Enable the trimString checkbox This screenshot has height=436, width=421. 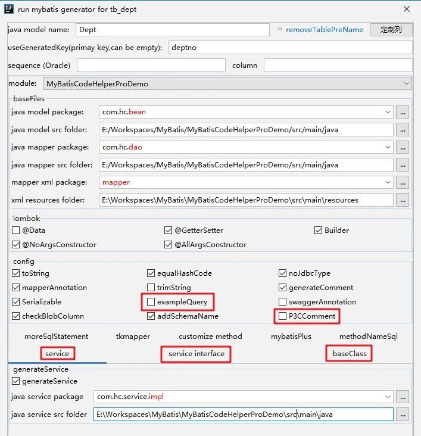[x=151, y=288]
